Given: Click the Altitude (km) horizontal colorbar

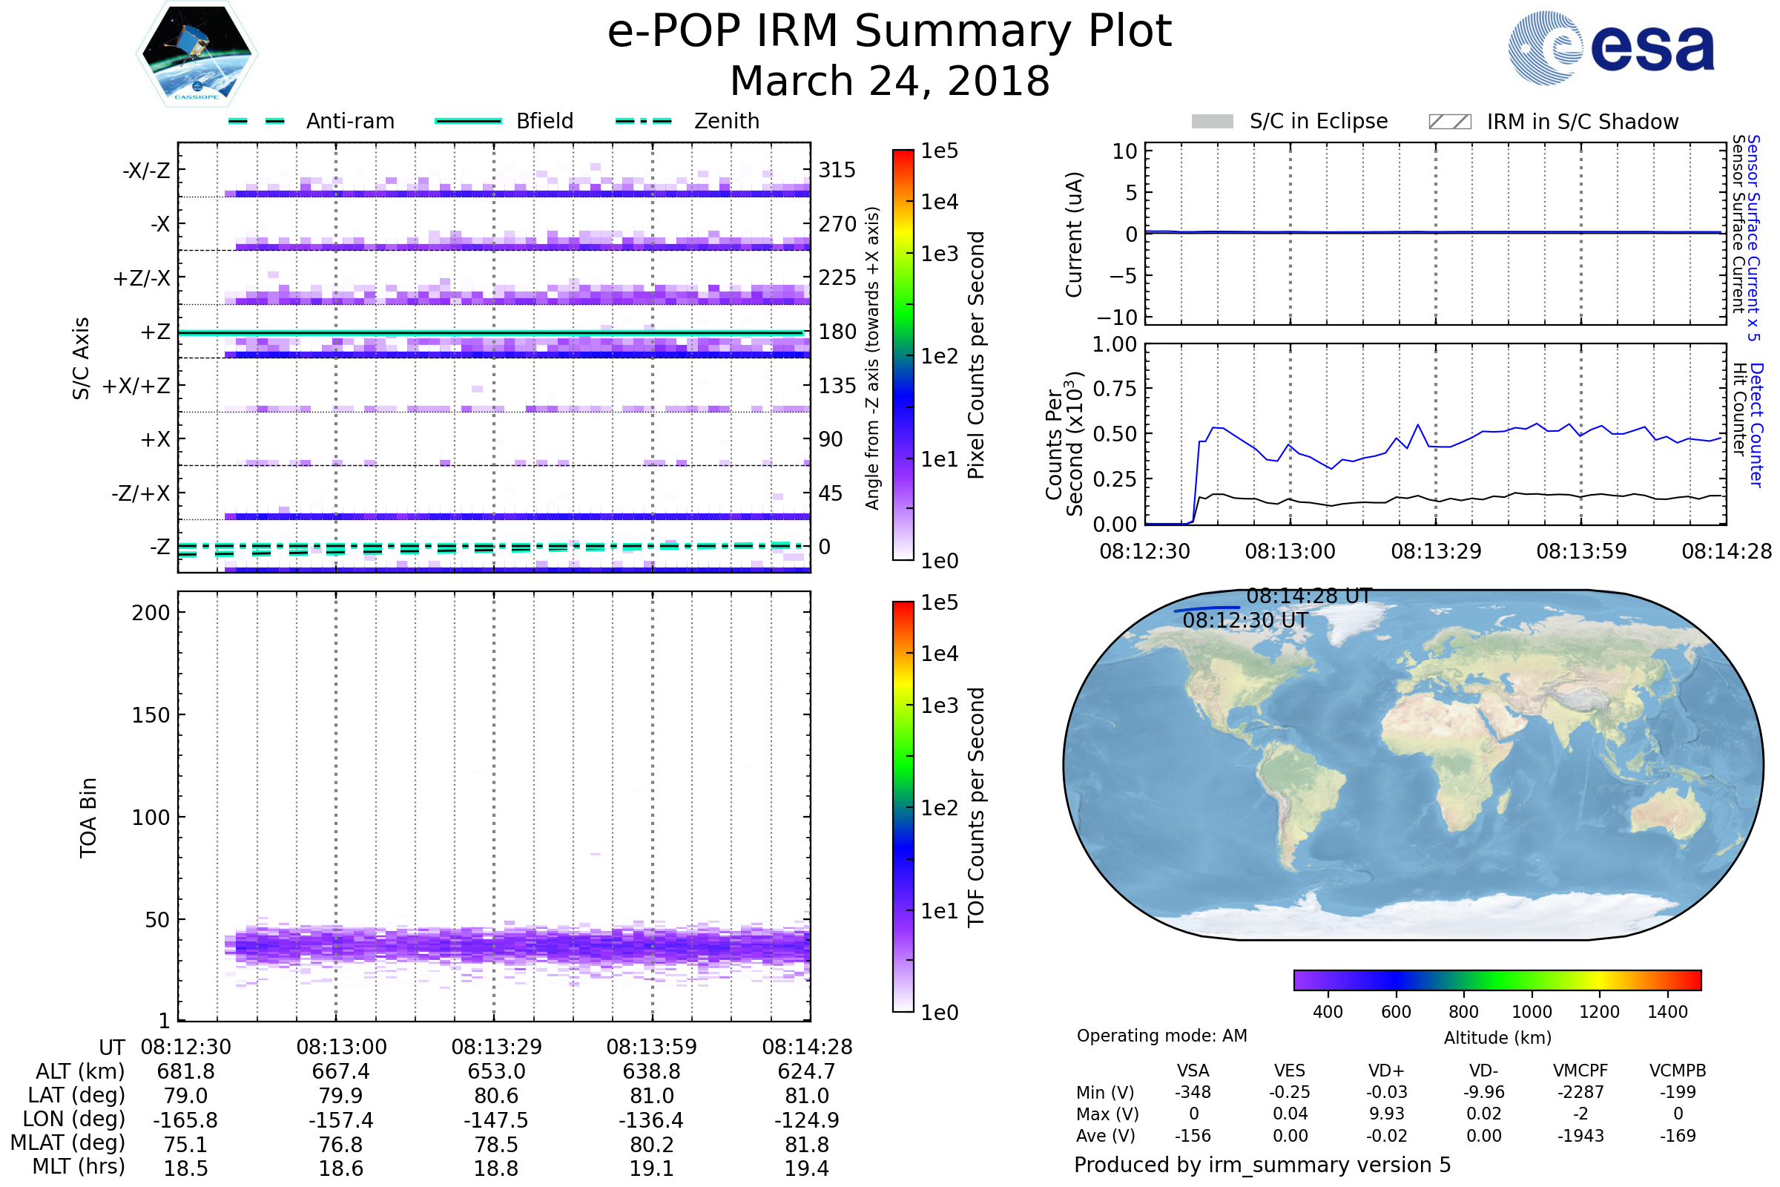Looking at the screenshot, I should pos(1497,979).
